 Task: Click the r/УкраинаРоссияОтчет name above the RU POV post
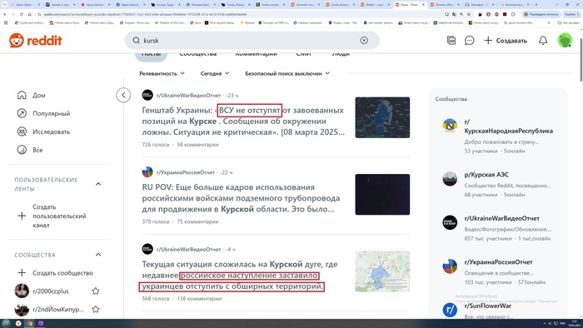(186, 172)
